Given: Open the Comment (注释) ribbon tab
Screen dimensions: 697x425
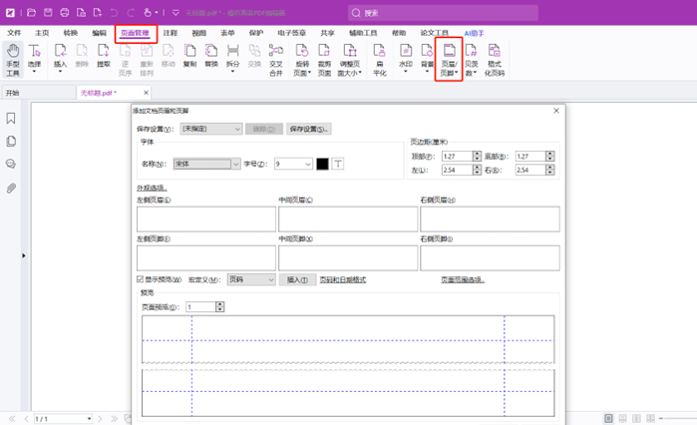Looking at the screenshot, I should click(x=171, y=33).
